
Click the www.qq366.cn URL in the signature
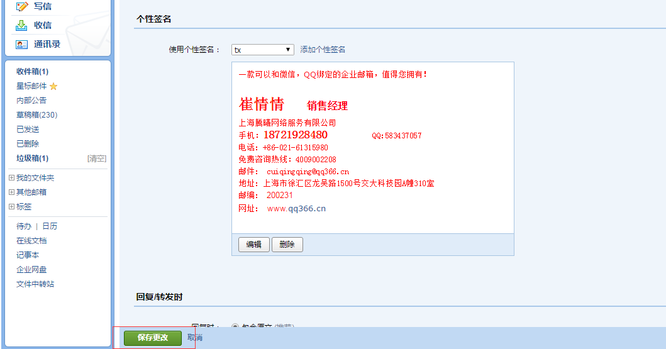point(296,209)
